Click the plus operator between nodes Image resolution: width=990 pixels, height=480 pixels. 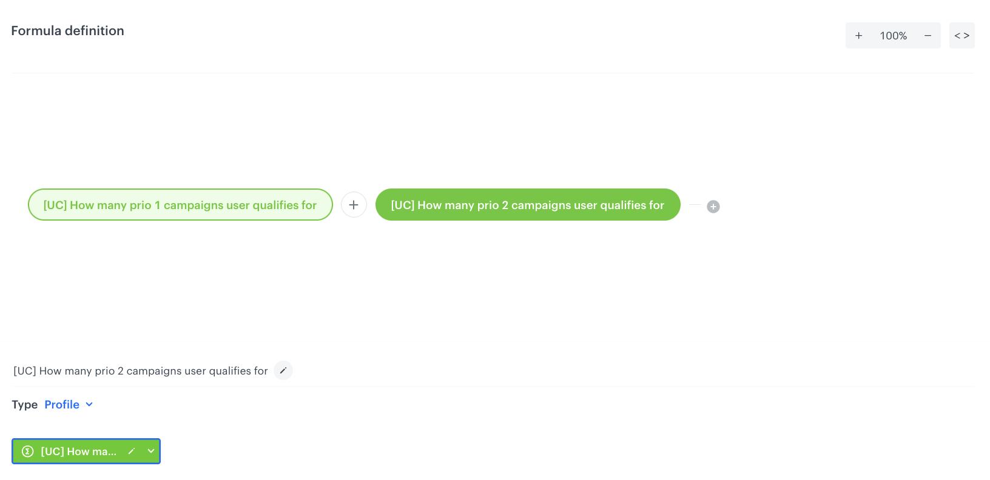pos(354,205)
